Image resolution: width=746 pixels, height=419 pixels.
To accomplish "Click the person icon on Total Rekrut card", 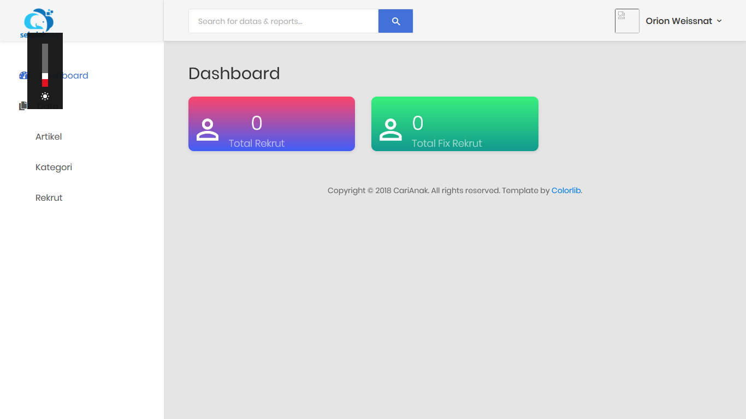I will [208, 130].
